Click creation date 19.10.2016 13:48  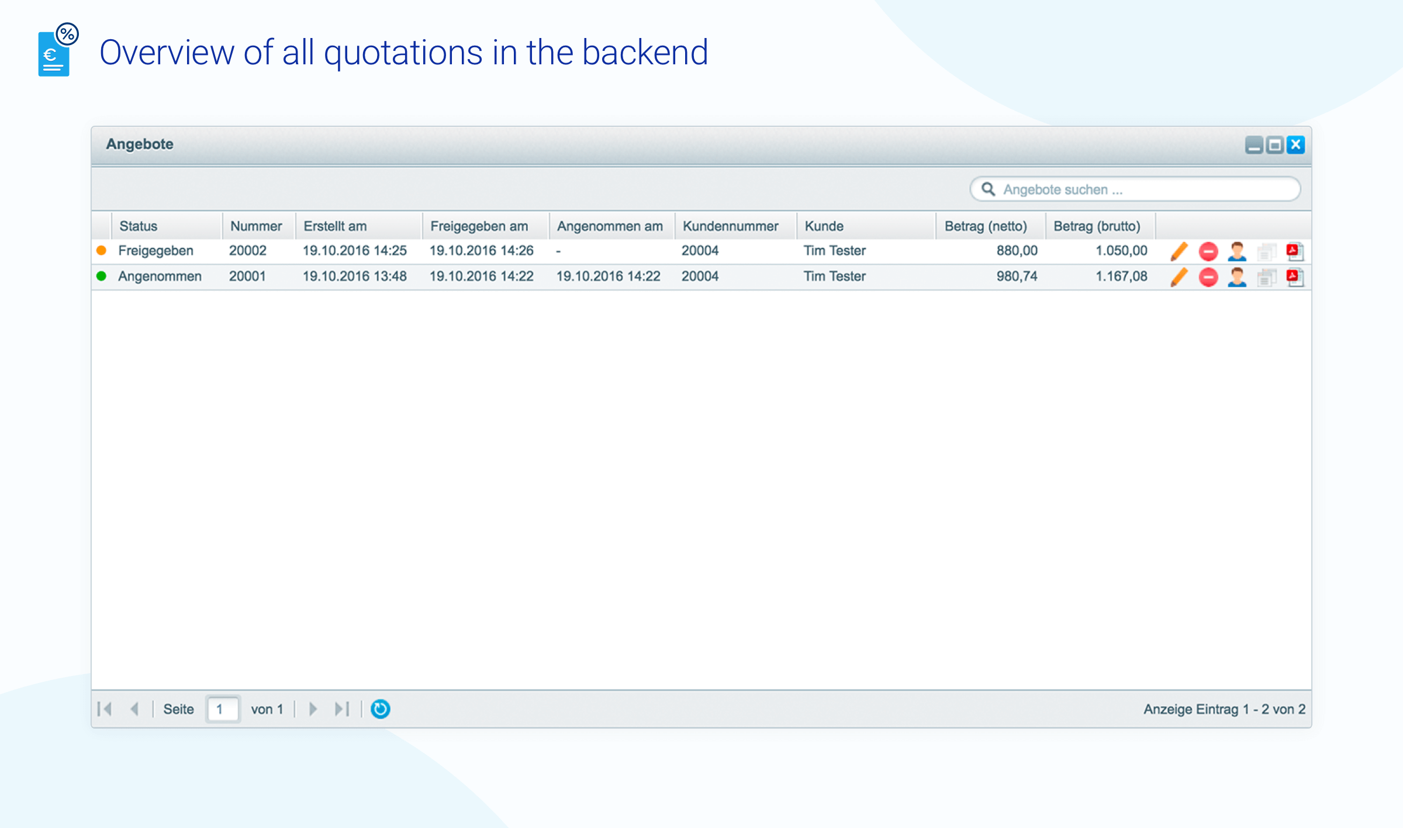(x=354, y=276)
